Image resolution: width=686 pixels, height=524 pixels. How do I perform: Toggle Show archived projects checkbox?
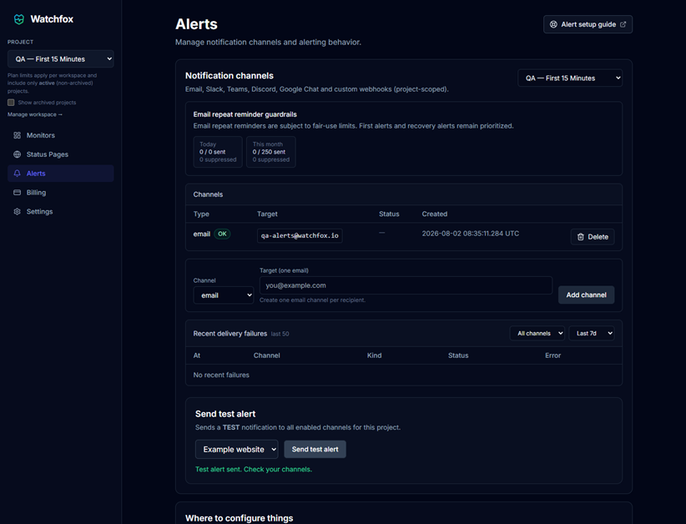click(x=11, y=103)
